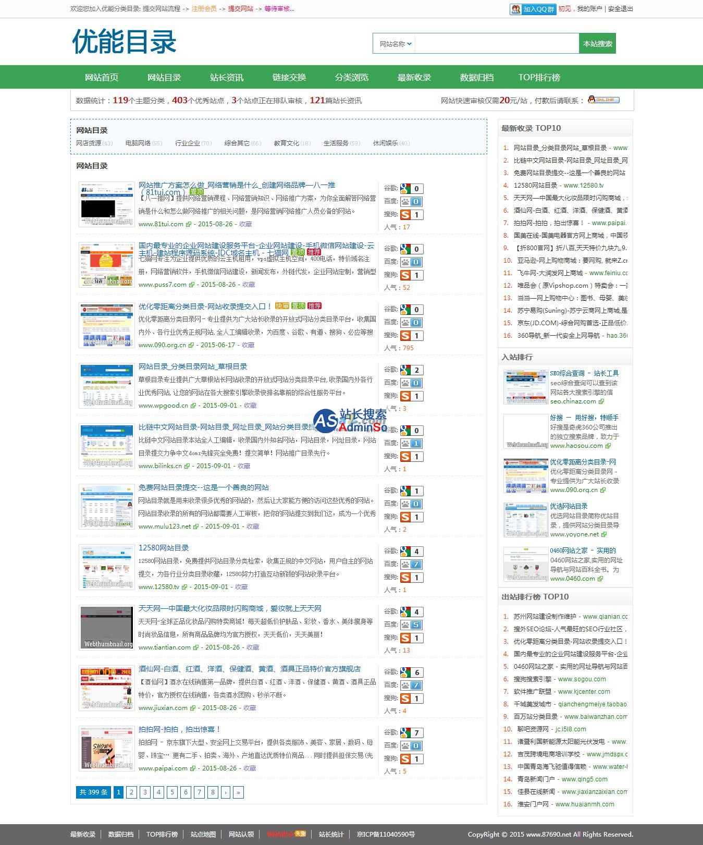Open the external link icon next to www.puss7.com
703x845 pixels.
pyautogui.click(x=191, y=285)
